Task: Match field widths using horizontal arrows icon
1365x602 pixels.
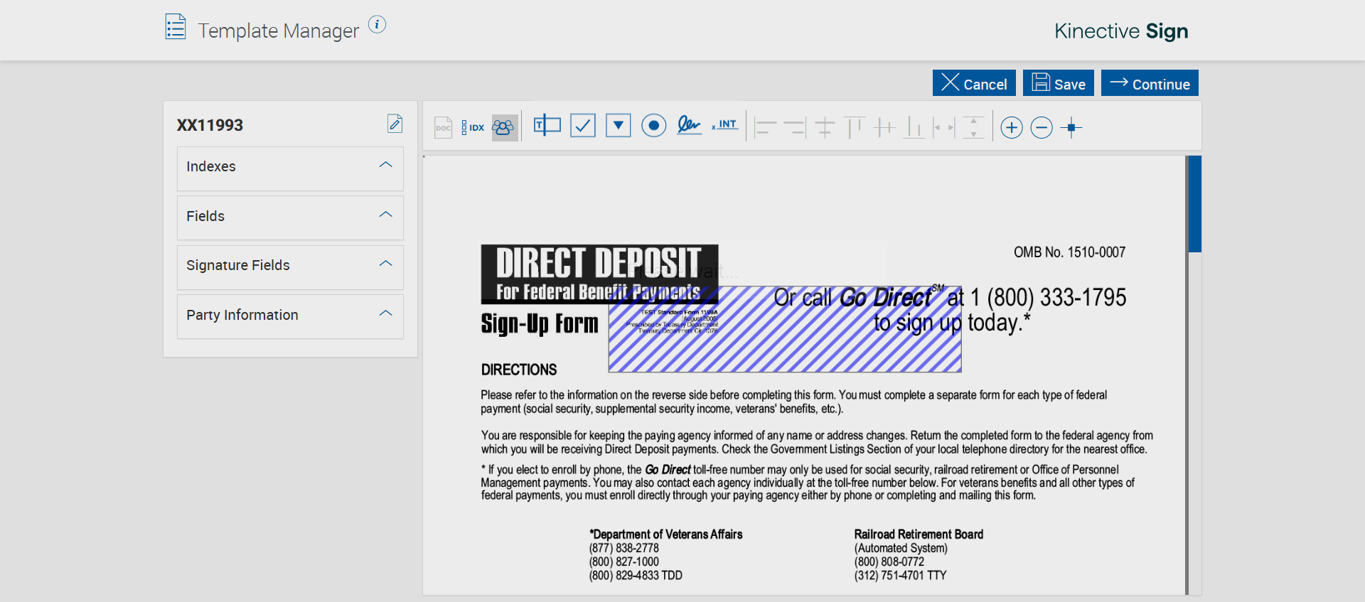Action: (944, 127)
